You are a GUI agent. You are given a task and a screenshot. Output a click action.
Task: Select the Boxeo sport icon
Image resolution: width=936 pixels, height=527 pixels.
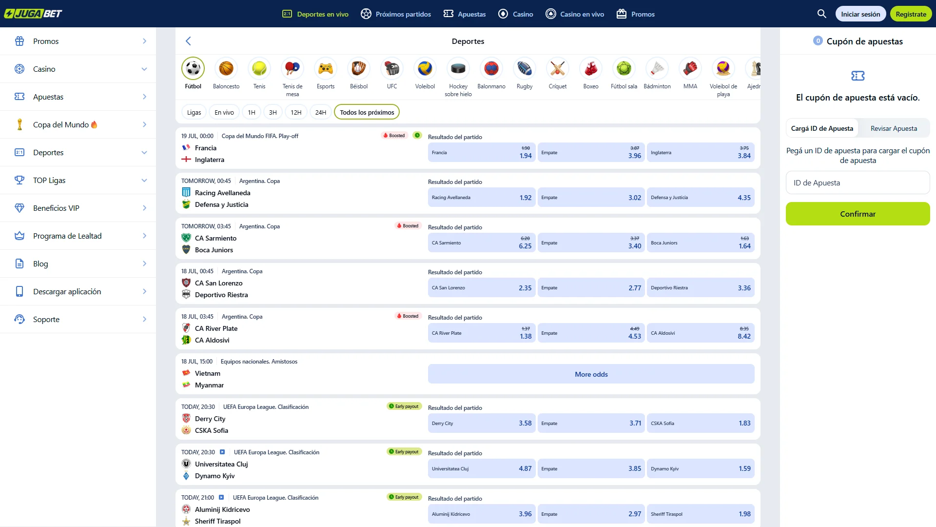click(591, 68)
